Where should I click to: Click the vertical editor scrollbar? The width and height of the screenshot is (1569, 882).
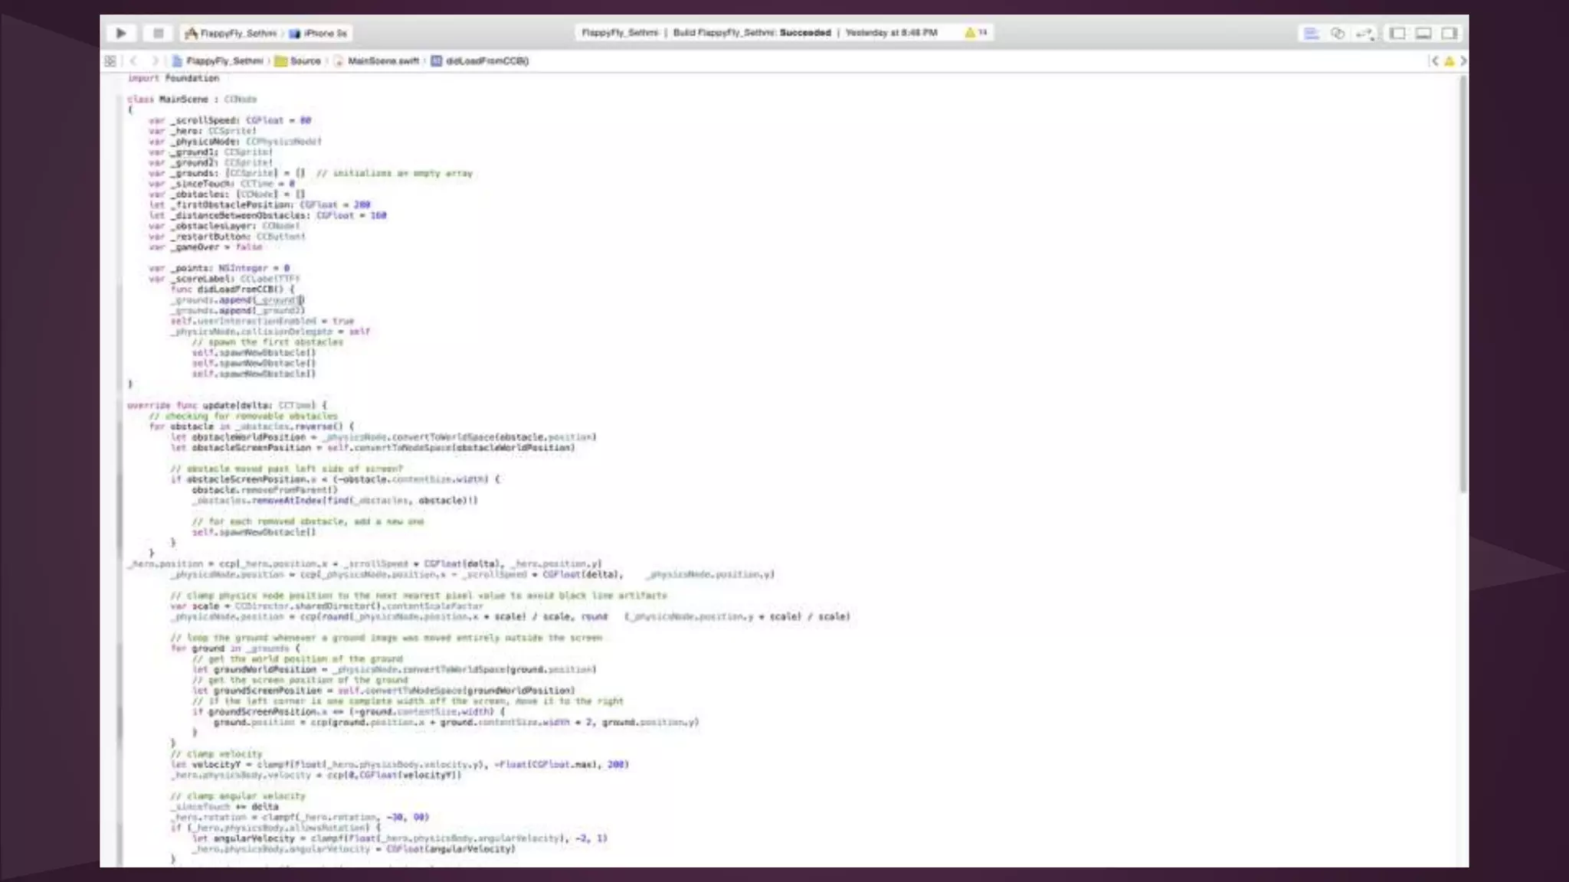click(x=1463, y=283)
